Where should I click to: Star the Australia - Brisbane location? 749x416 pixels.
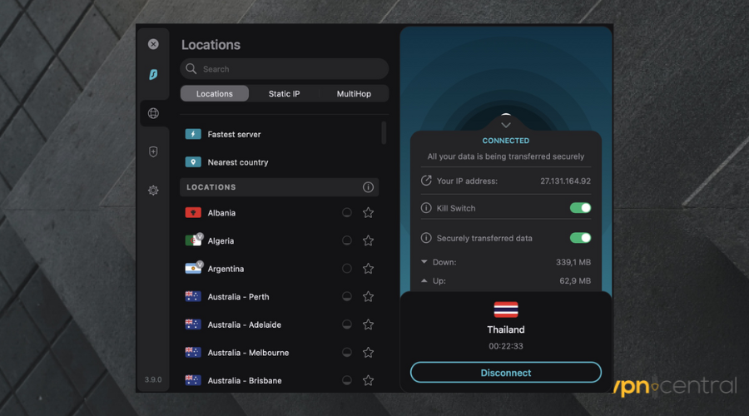point(368,381)
